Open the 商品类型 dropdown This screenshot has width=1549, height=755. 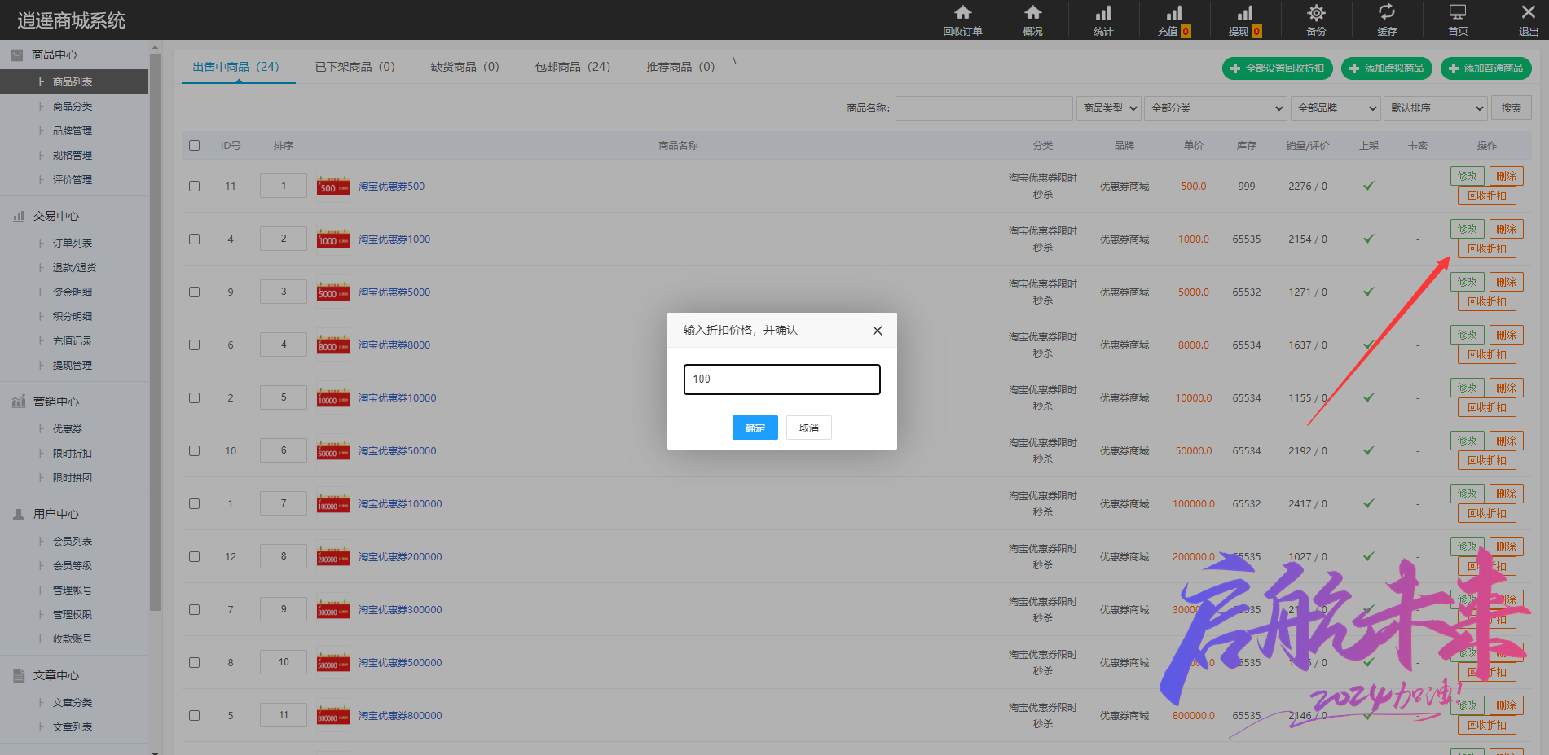(x=1109, y=108)
